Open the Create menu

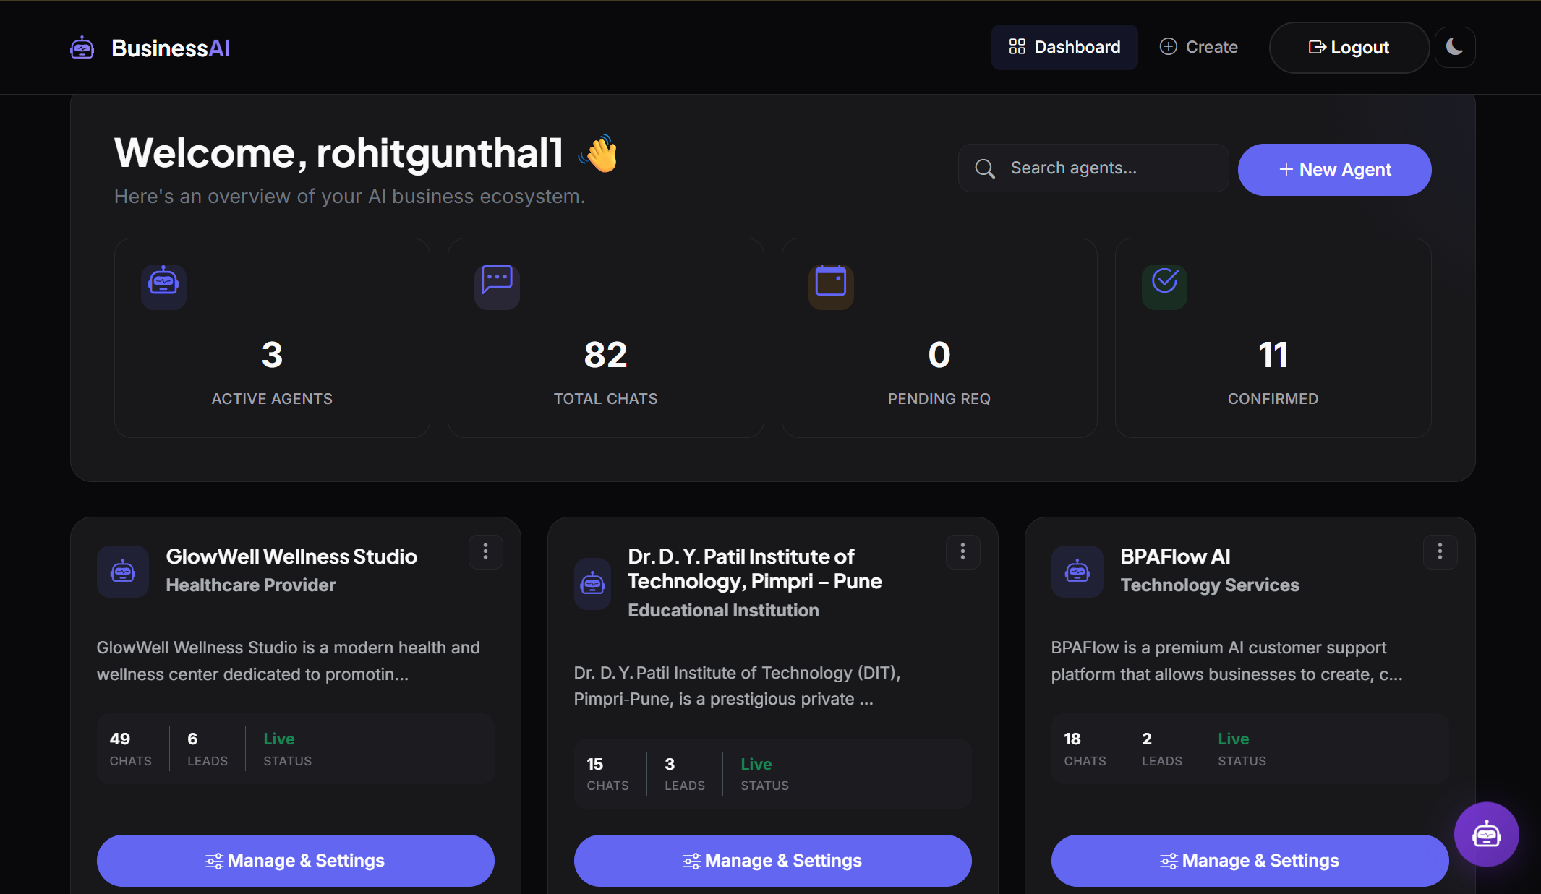click(1199, 46)
